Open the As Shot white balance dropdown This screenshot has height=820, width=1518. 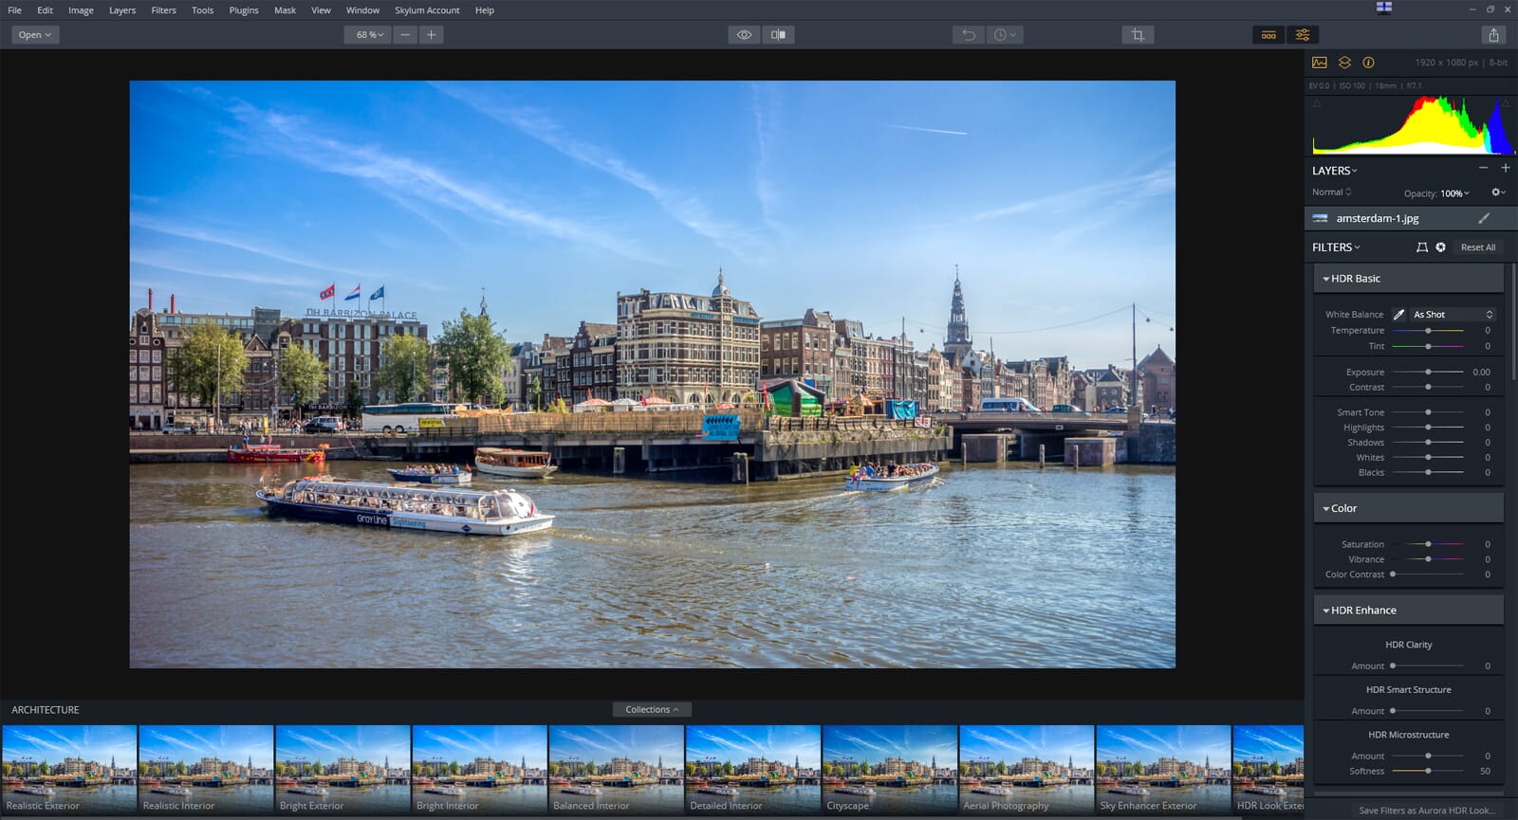point(1452,315)
